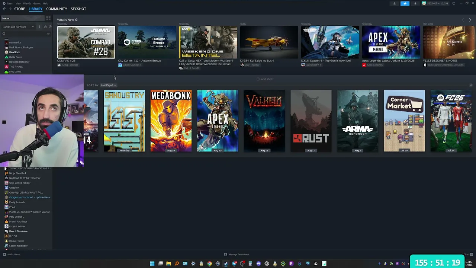
Task: Open File Explorer from the taskbar
Action: click(168, 264)
